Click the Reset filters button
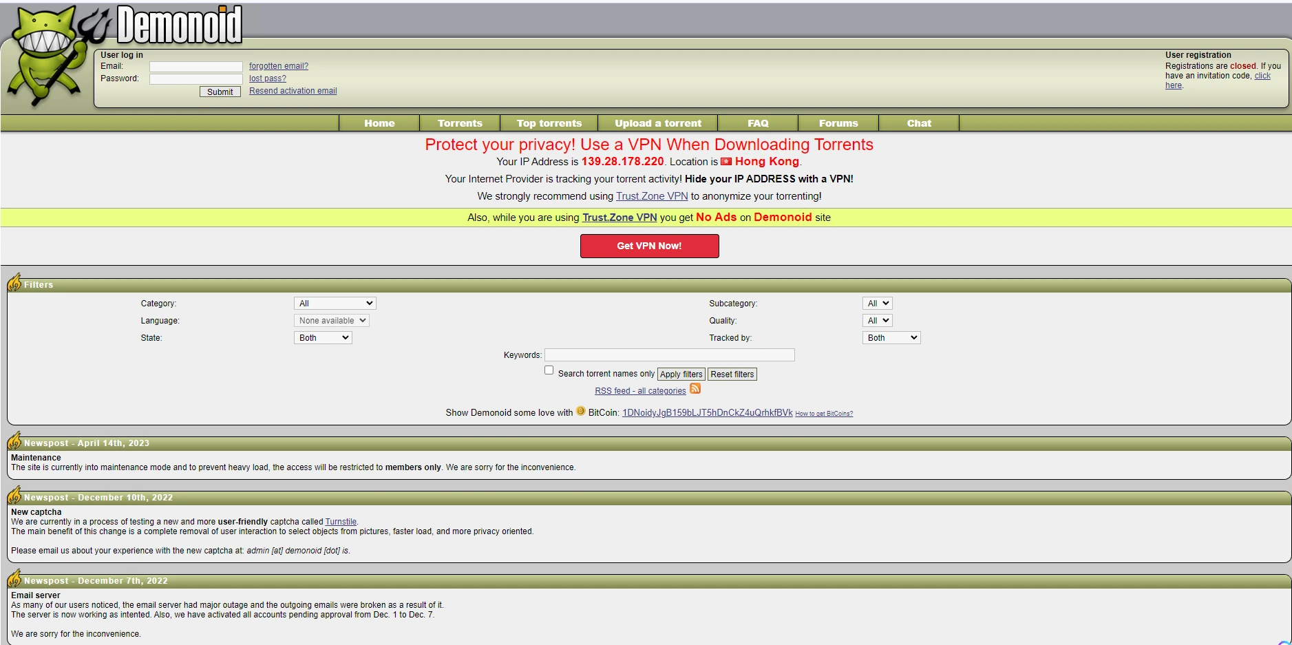The width and height of the screenshot is (1292, 645). [732, 374]
